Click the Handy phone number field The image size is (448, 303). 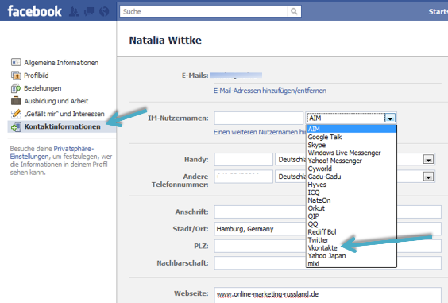click(244, 159)
